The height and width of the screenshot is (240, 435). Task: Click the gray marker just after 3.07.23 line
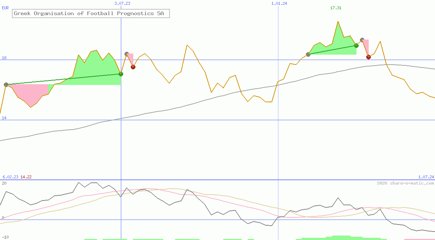127,54
